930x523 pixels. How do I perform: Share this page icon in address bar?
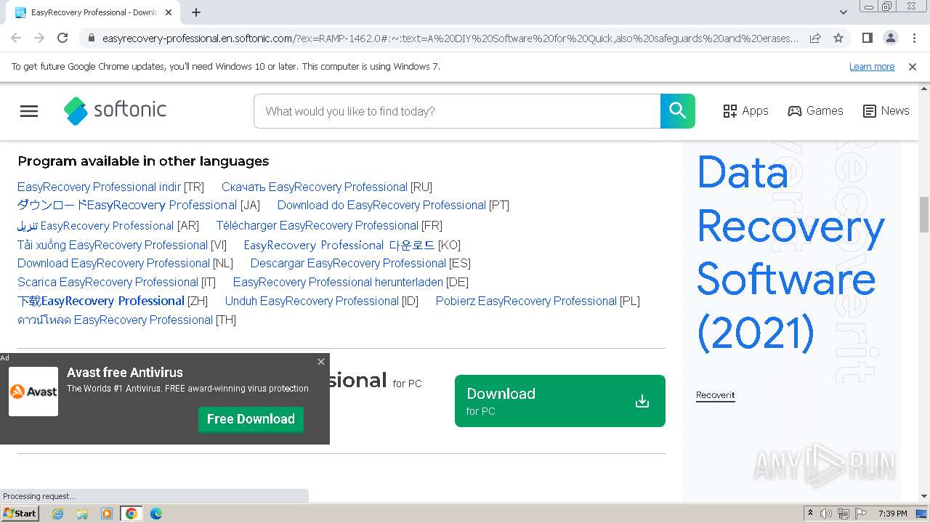(815, 38)
